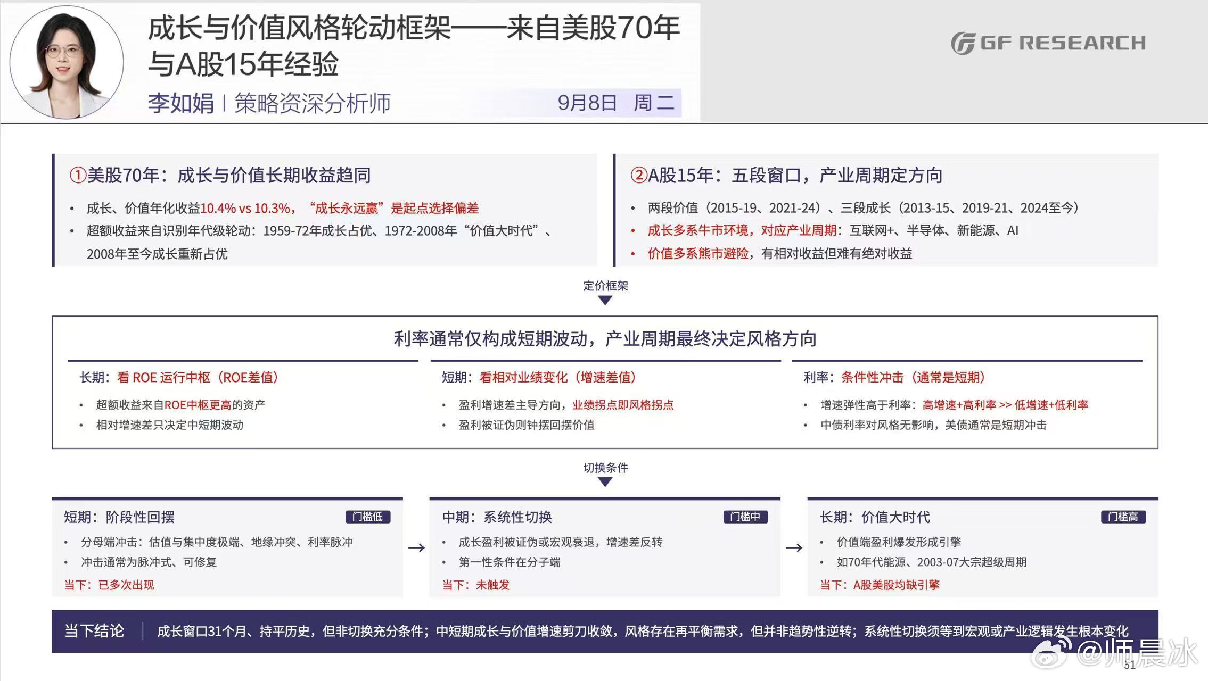Click the bullet starting 如70年代能源
1208x681 pixels.
point(932,562)
